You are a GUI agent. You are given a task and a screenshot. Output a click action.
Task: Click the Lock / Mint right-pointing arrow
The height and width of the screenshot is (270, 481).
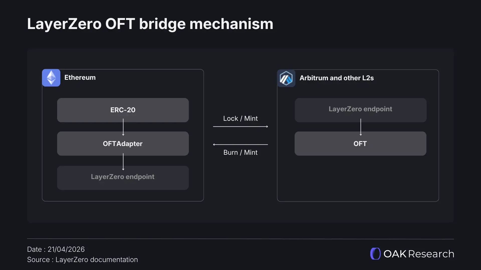coord(241,126)
